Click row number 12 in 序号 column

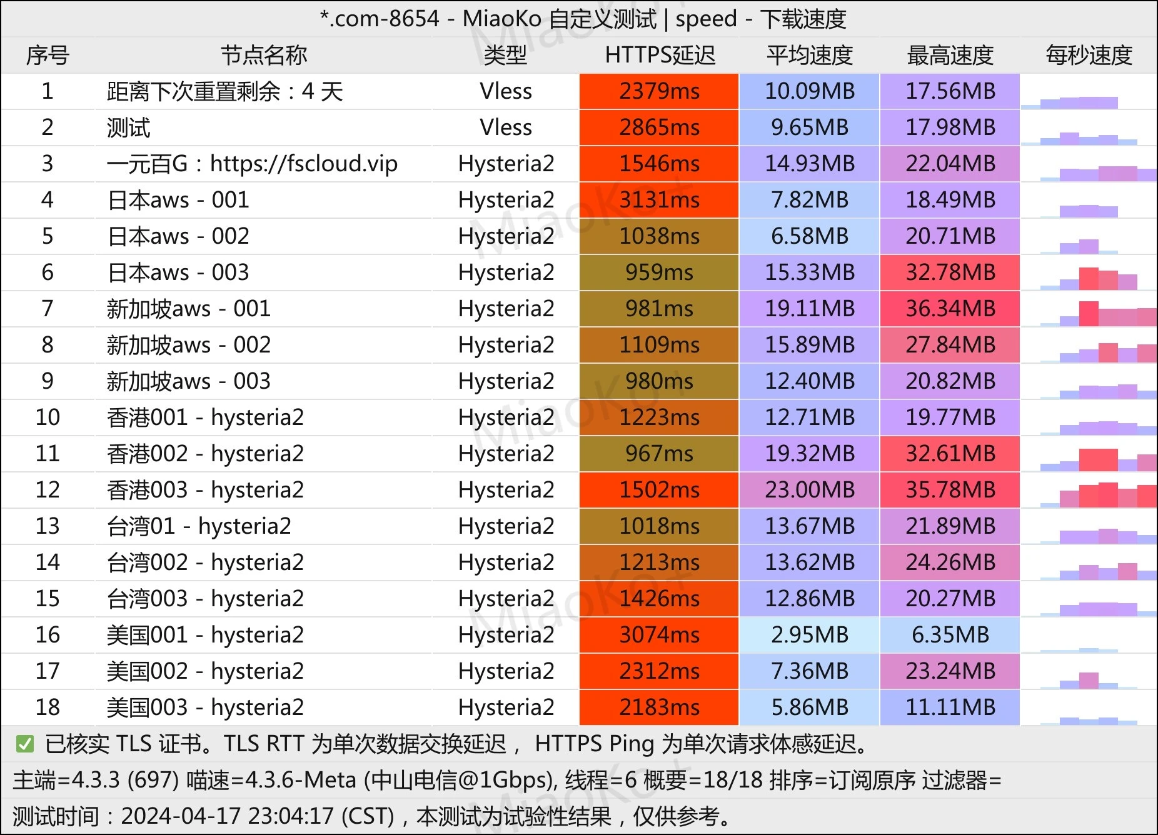pos(48,490)
